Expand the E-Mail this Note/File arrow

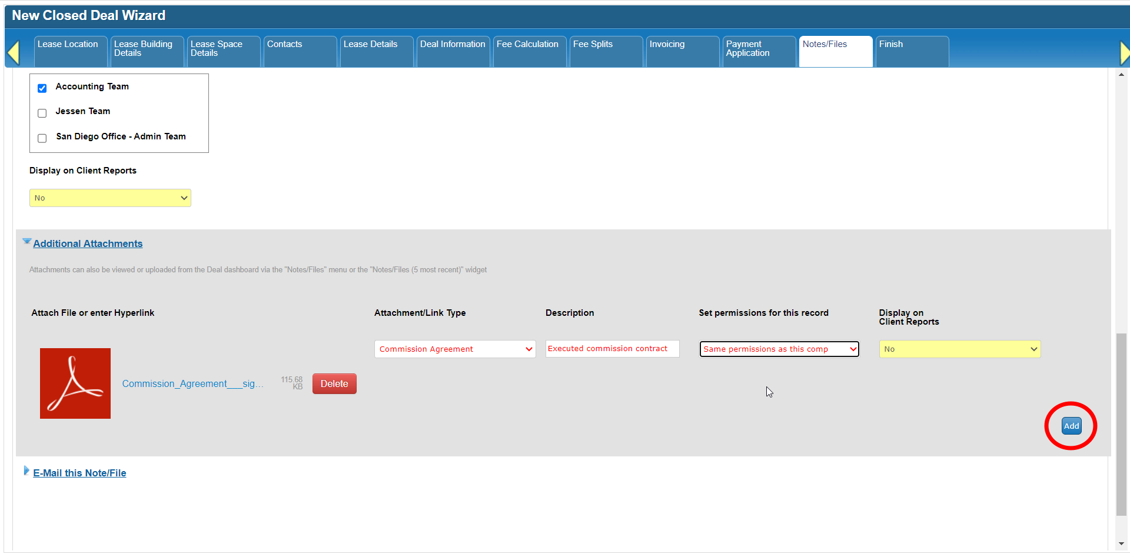[x=26, y=471]
